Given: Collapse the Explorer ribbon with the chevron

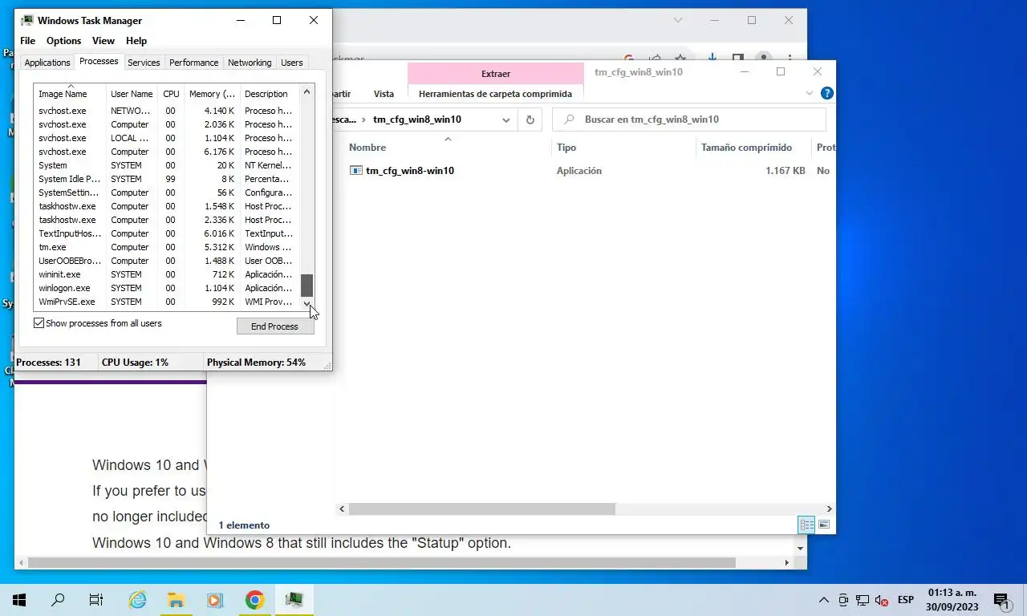Looking at the screenshot, I should point(809,93).
